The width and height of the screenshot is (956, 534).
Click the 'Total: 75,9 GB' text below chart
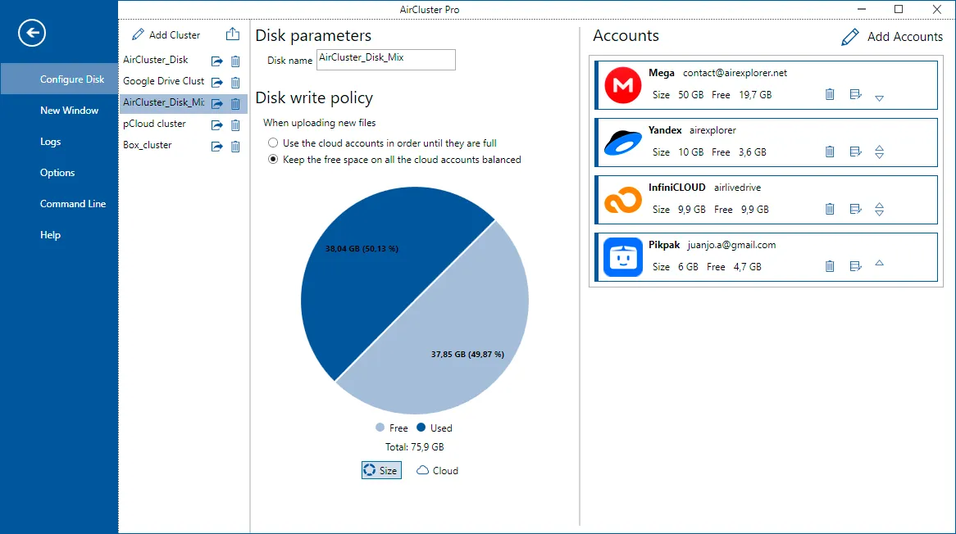[x=415, y=447]
